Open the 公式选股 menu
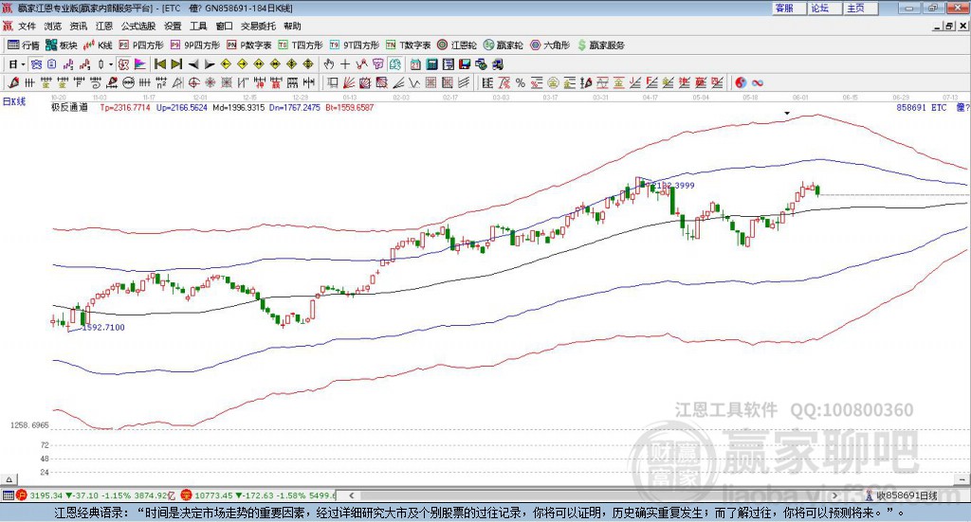The height and width of the screenshot is (522, 971). (138, 26)
